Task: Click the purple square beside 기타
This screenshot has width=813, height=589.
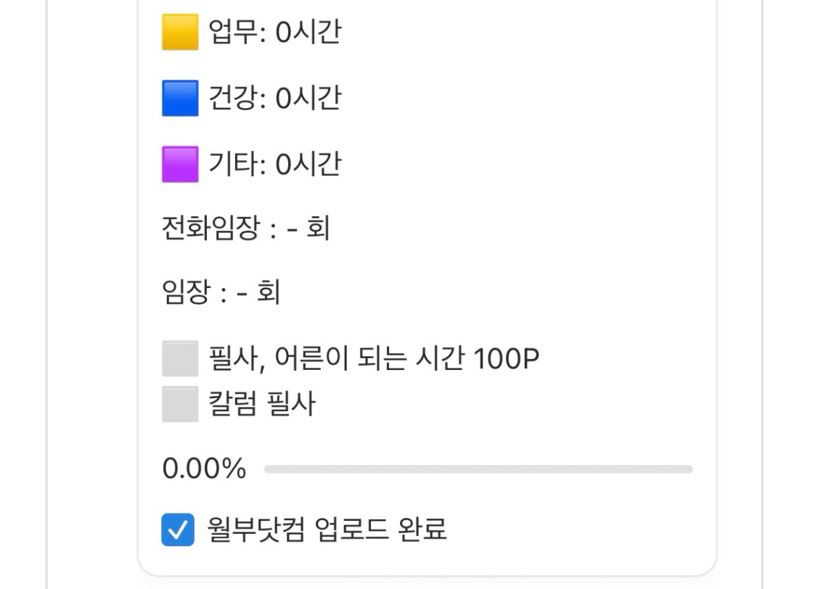Action: pyautogui.click(x=180, y=164)
